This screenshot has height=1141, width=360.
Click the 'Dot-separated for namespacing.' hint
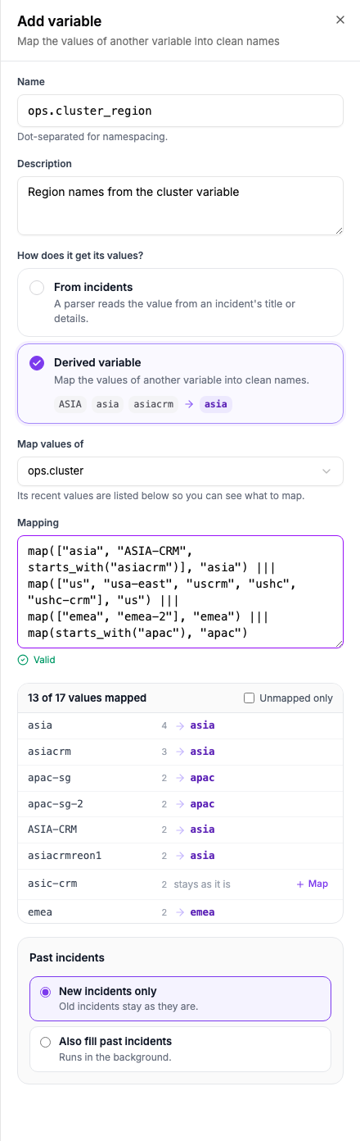92,137
